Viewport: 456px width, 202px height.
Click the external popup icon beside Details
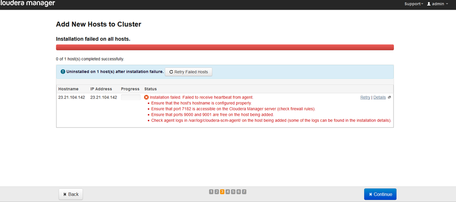click(389, 98)
